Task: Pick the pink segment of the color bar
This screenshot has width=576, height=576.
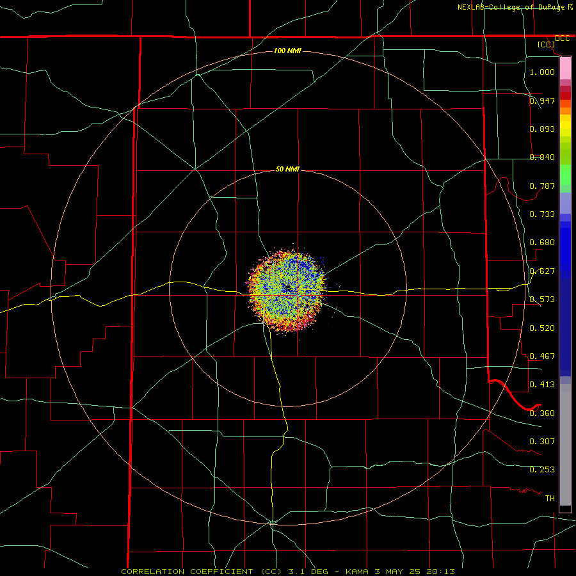Action: tap(565, 68)
